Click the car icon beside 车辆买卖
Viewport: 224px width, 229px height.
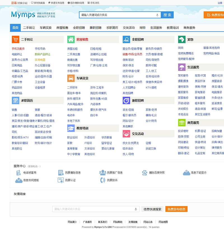pyautogui.click(x=71, y=78)
